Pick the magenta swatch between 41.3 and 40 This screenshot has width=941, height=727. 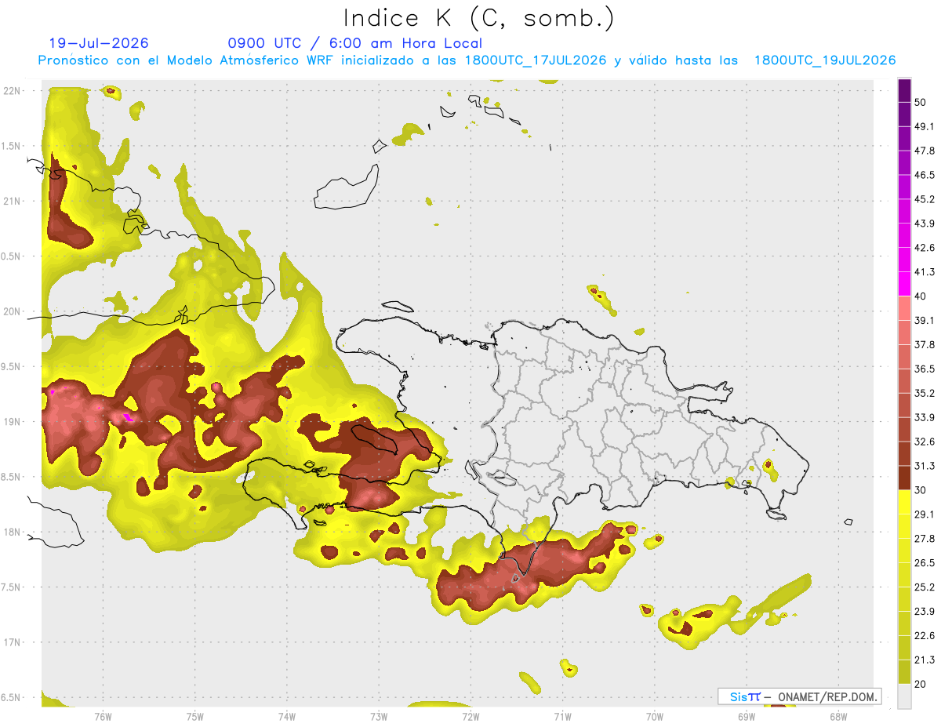click(904, 284)
